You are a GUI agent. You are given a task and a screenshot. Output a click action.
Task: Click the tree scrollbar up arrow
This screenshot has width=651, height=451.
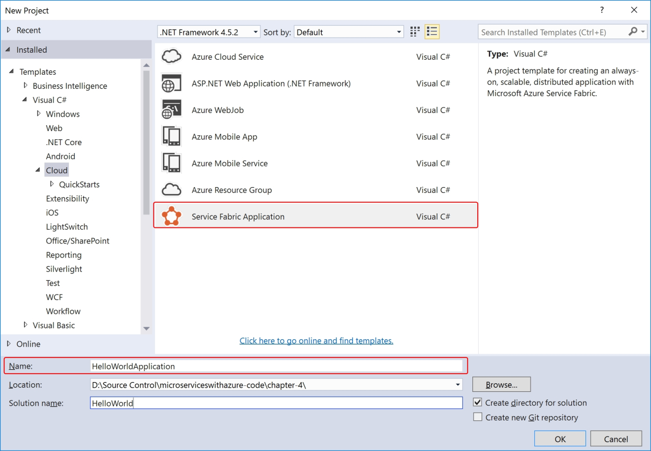coord(146,65)
